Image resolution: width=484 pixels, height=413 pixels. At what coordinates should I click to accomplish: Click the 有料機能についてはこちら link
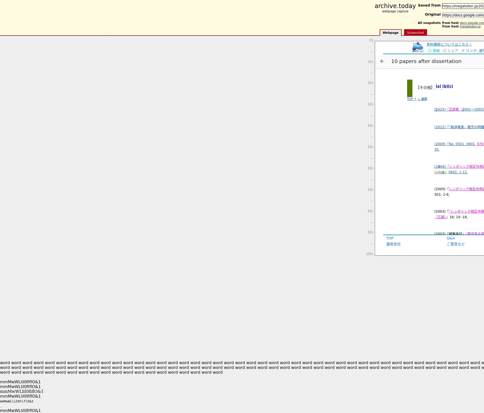(449, 44)
